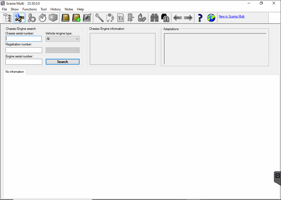
Task: Focus the Engine serial number field
Action: coord(24,62)
